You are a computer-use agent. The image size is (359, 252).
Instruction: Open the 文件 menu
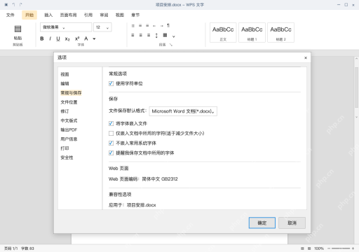[x=11, y=15]
